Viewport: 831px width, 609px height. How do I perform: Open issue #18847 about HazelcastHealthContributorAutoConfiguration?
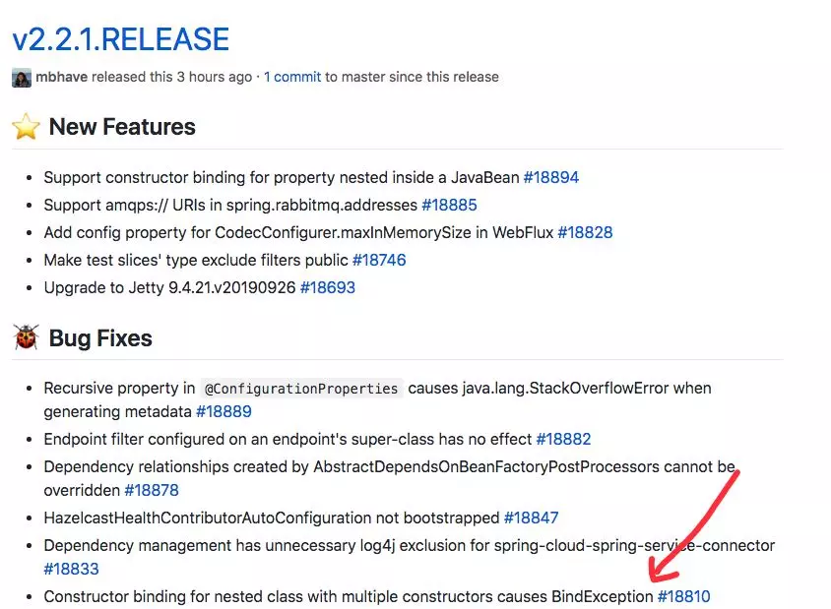coord(531,518)
